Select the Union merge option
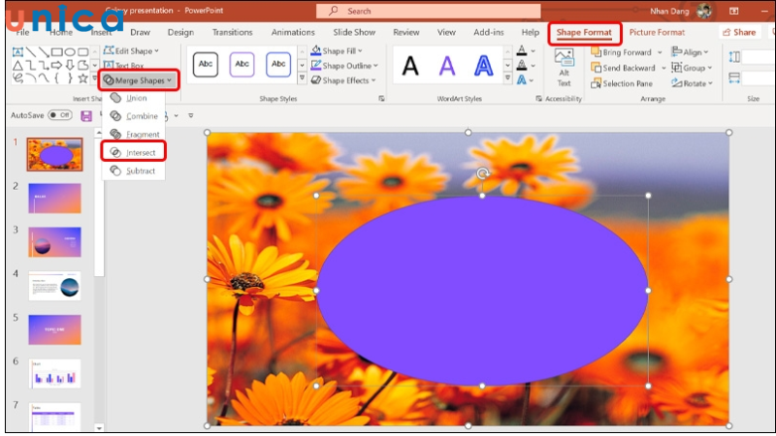776x436 pixels. click(135, 98)
